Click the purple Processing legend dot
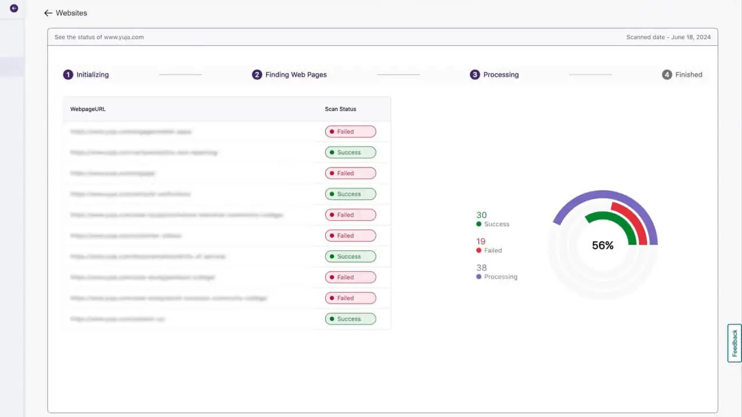The width and height of the screenshot is (742, 417). 479,277
